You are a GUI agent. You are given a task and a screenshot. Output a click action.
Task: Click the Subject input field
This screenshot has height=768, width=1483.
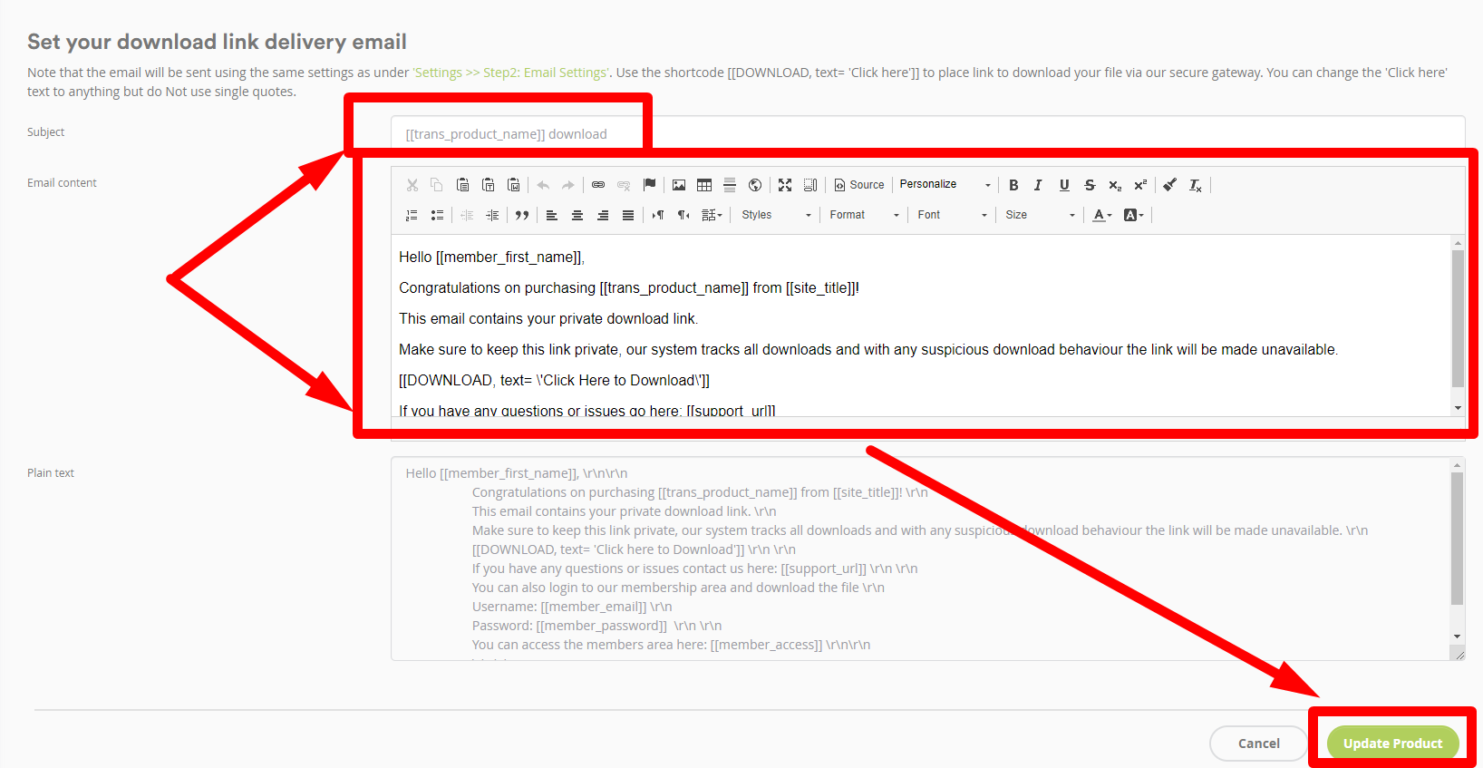pyautogui.click(x=928, y=134)
